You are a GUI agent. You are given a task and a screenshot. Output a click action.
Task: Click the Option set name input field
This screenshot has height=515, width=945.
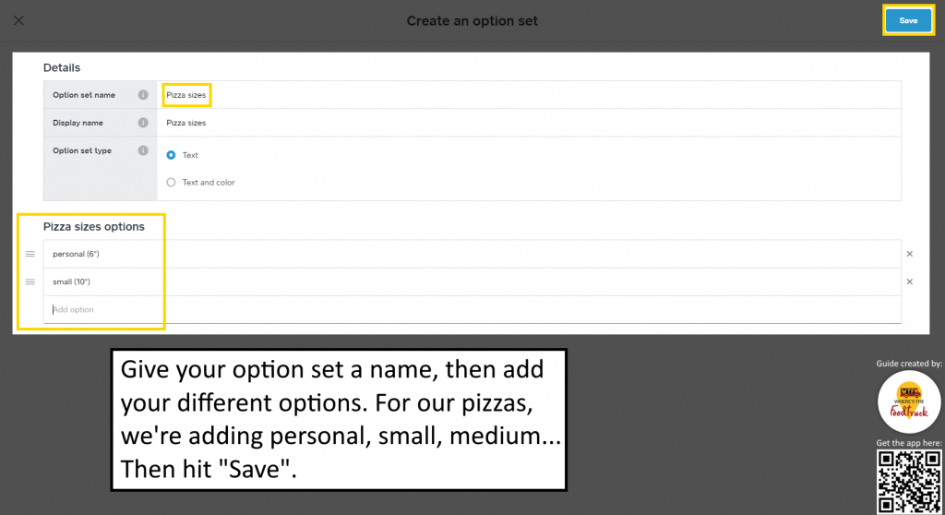[x=529, y=95]
